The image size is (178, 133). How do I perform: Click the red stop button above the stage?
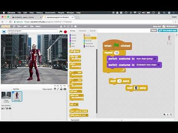click(65, 32)
